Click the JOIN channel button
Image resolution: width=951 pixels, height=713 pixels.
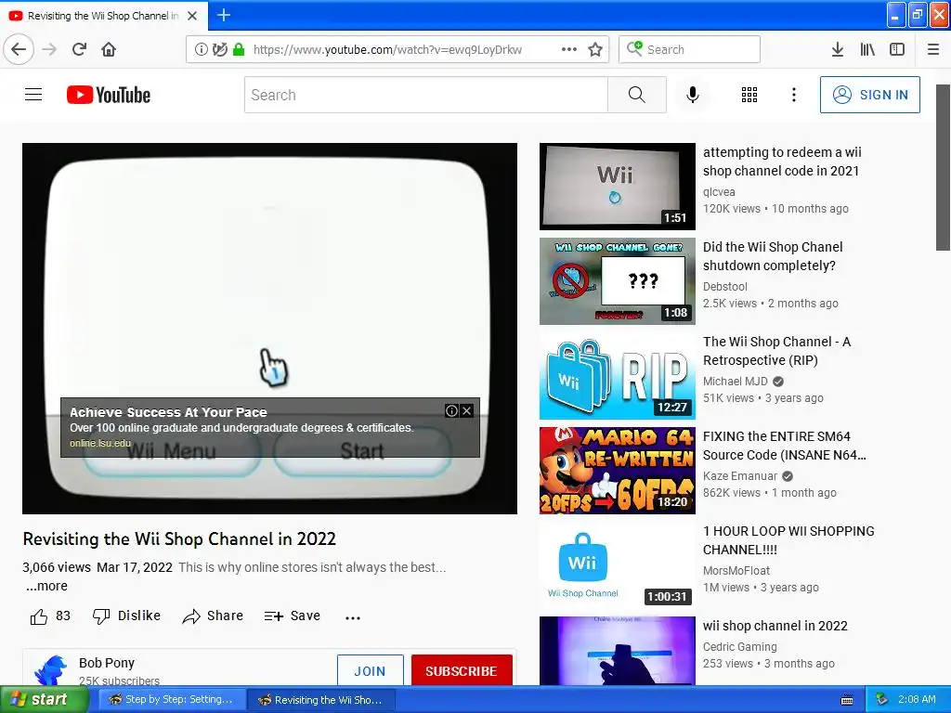(x=370, y=670)
